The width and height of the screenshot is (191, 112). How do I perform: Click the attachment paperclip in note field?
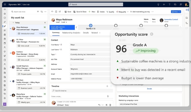[108, 96]
